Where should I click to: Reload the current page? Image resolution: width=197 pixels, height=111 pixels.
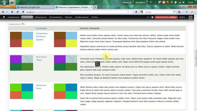click(x=18, y=12)
